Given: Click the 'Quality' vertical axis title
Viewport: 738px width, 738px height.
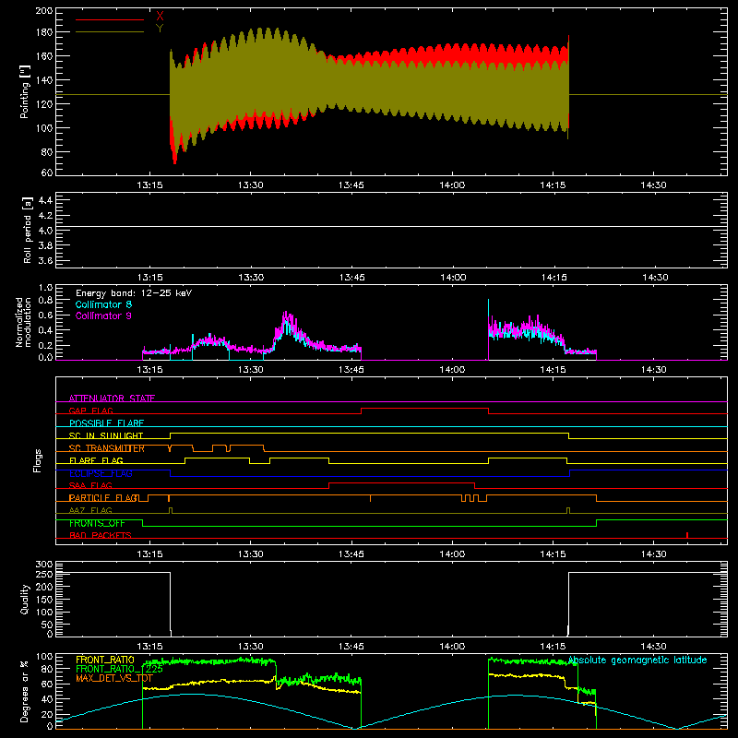Looking at the screenshot, I should (x=25, y=599).
